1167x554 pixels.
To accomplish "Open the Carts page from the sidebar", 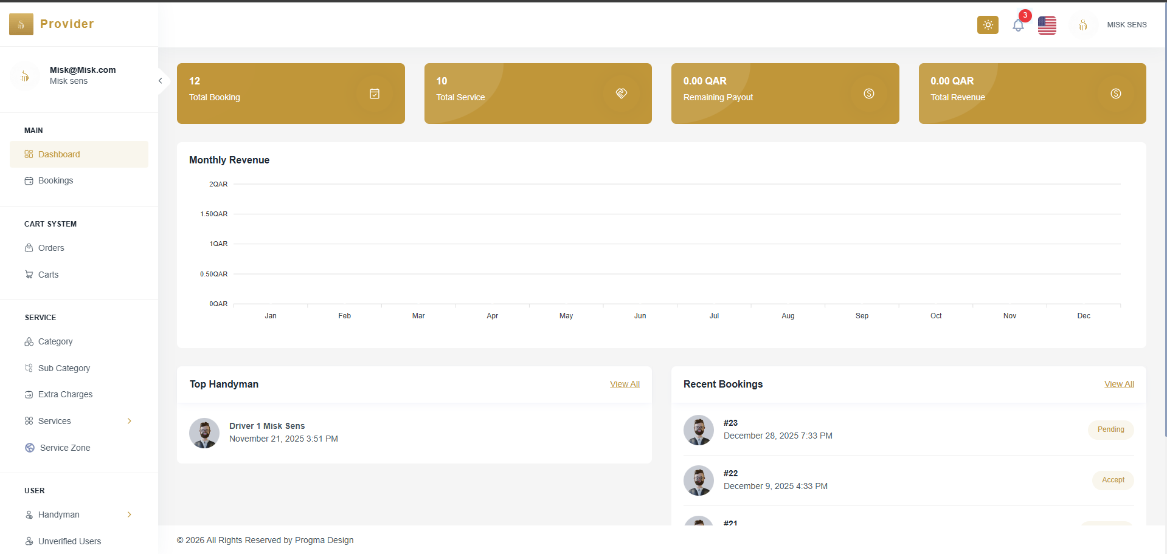I will coord(49,275).
